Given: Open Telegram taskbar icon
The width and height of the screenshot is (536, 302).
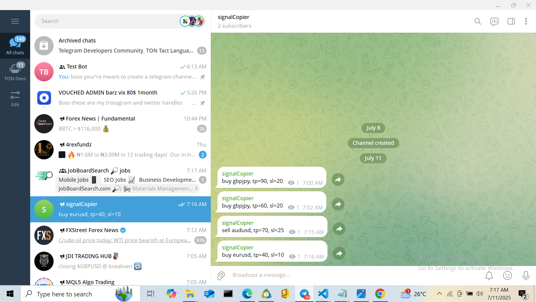Looking at the screenshot, I should [x=304, y=294].
